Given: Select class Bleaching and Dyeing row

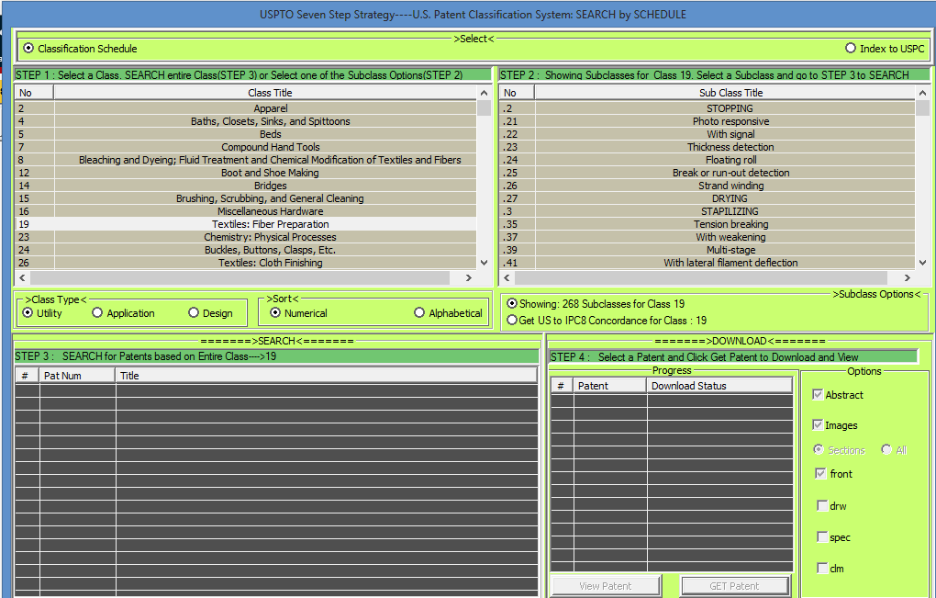Looking at the screenshot, I should point(246,160).
